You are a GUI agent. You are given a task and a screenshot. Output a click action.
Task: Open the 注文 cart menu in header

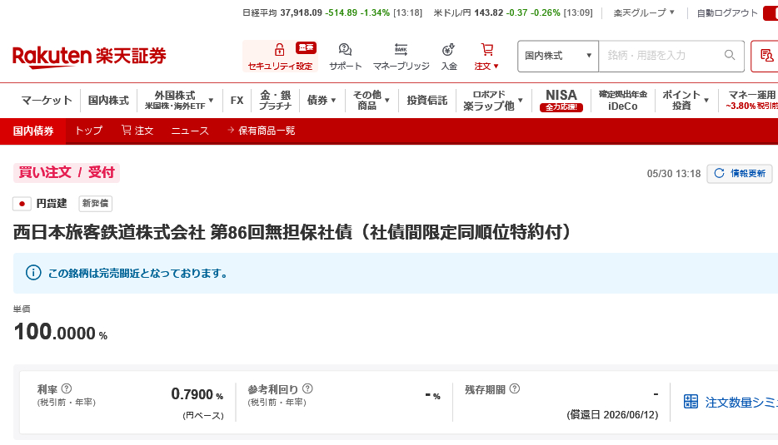pos(486,57)
